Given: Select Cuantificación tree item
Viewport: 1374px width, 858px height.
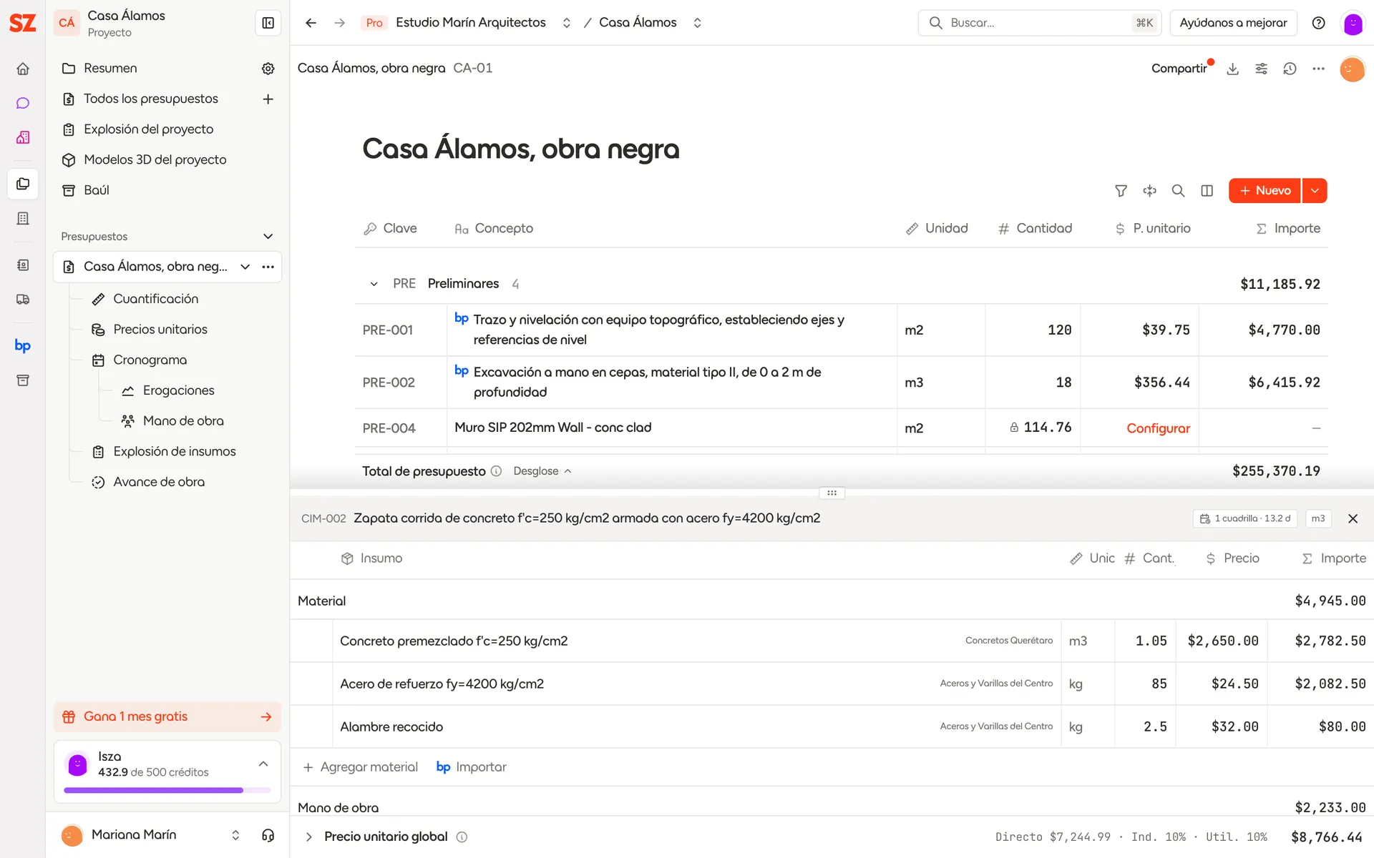Looking at the screenshot, I should point(156,299).
